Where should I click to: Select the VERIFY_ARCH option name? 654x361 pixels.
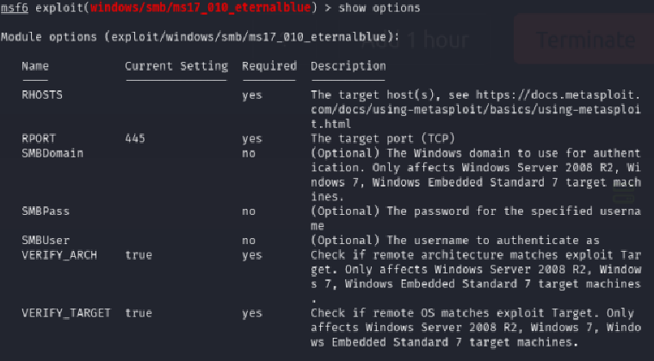point(56,254)
